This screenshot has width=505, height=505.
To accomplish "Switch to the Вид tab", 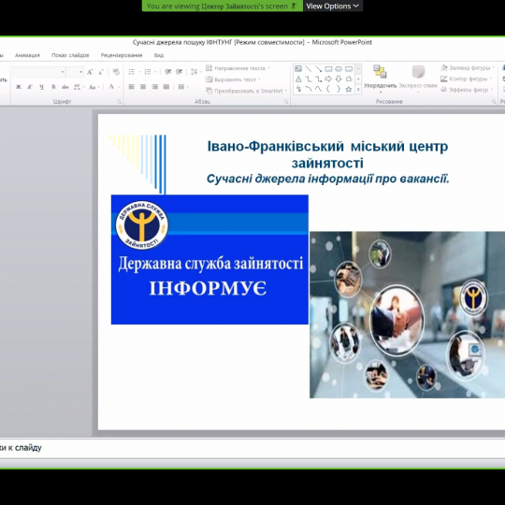I will click(159, 55).
